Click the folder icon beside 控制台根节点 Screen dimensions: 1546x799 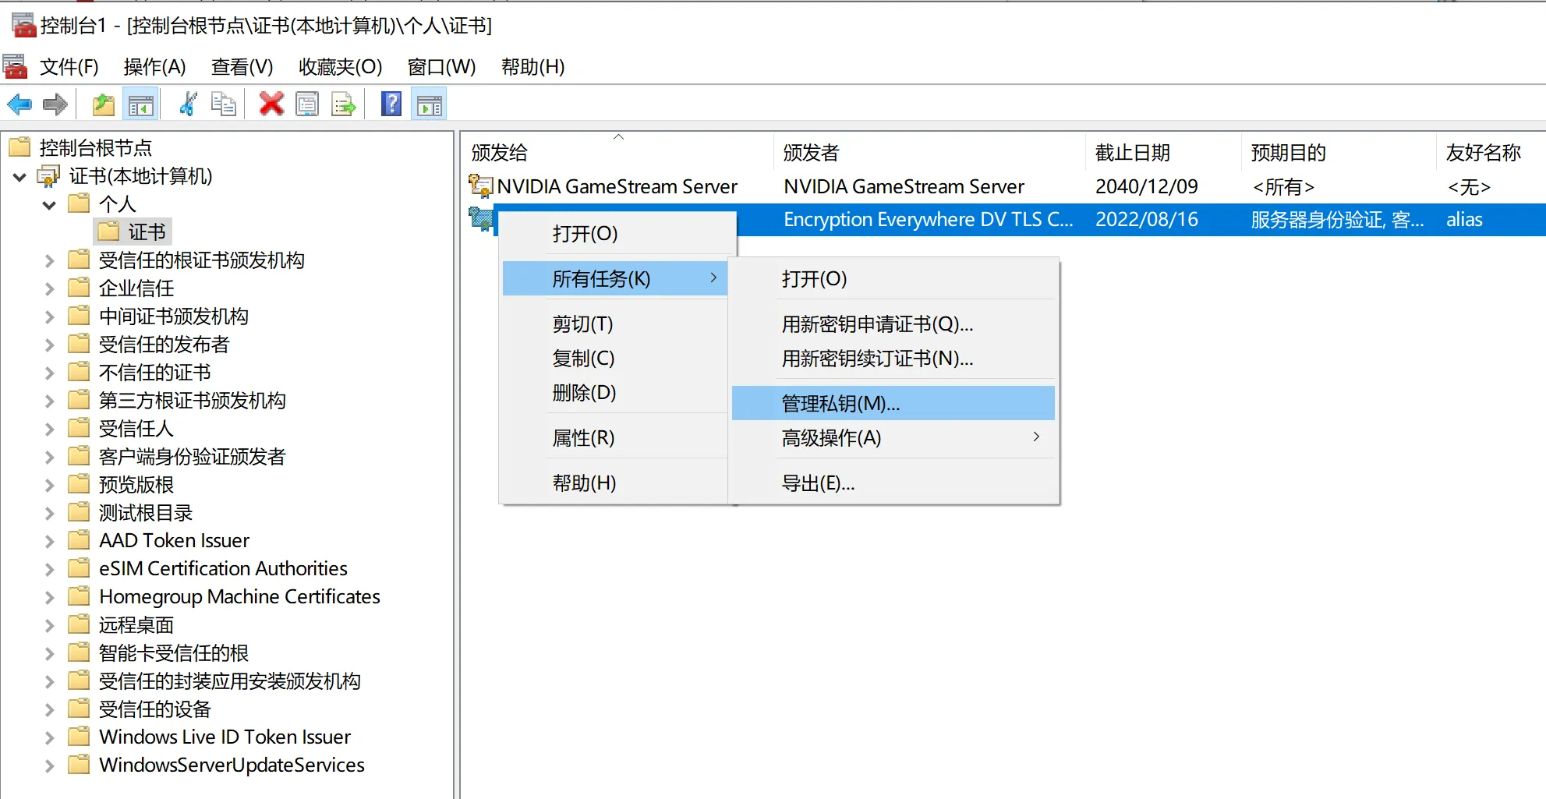tap(19, 147)
